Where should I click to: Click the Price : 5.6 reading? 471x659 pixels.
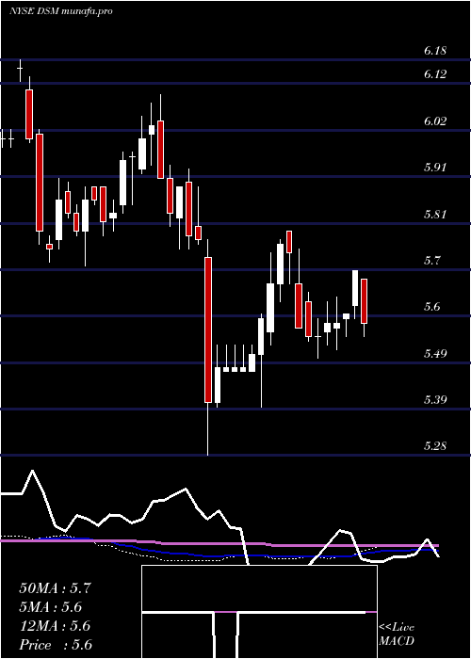(56, 645)
